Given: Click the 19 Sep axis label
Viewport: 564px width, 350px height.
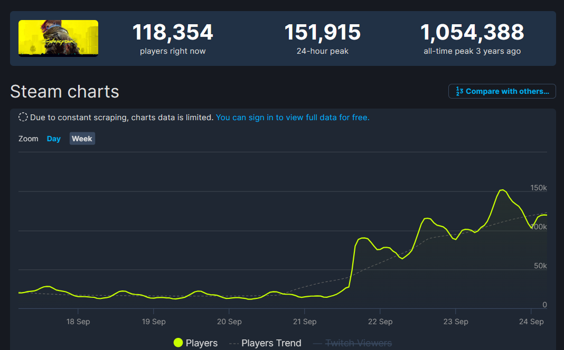Looking at the screenshot, I should click(154, 322).
